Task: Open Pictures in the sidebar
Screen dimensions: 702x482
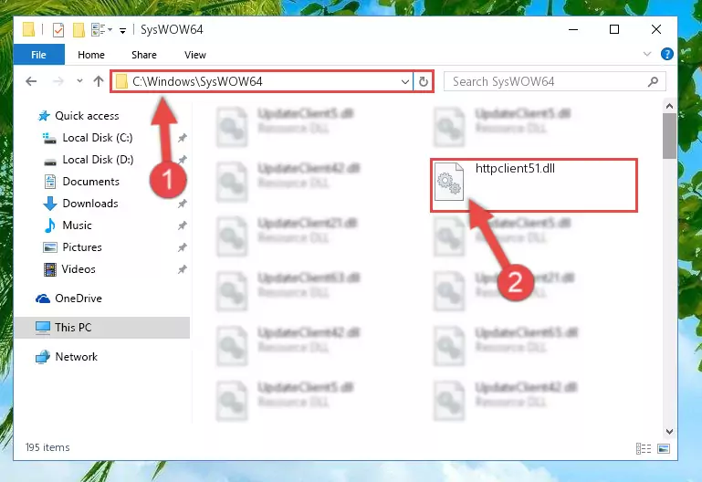Action: [82, 247]
